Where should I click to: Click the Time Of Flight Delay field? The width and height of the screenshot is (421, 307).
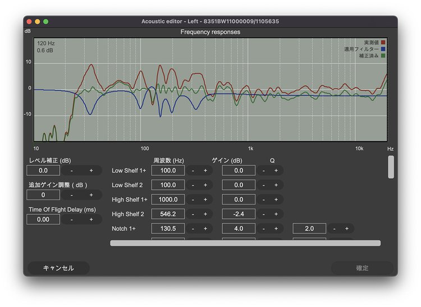(43, 220)
